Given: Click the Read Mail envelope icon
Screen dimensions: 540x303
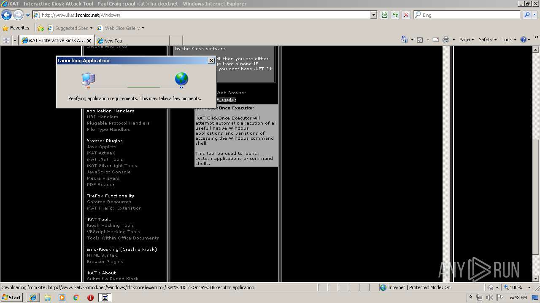Looking at the screenshot, I should tap(436, 40).
